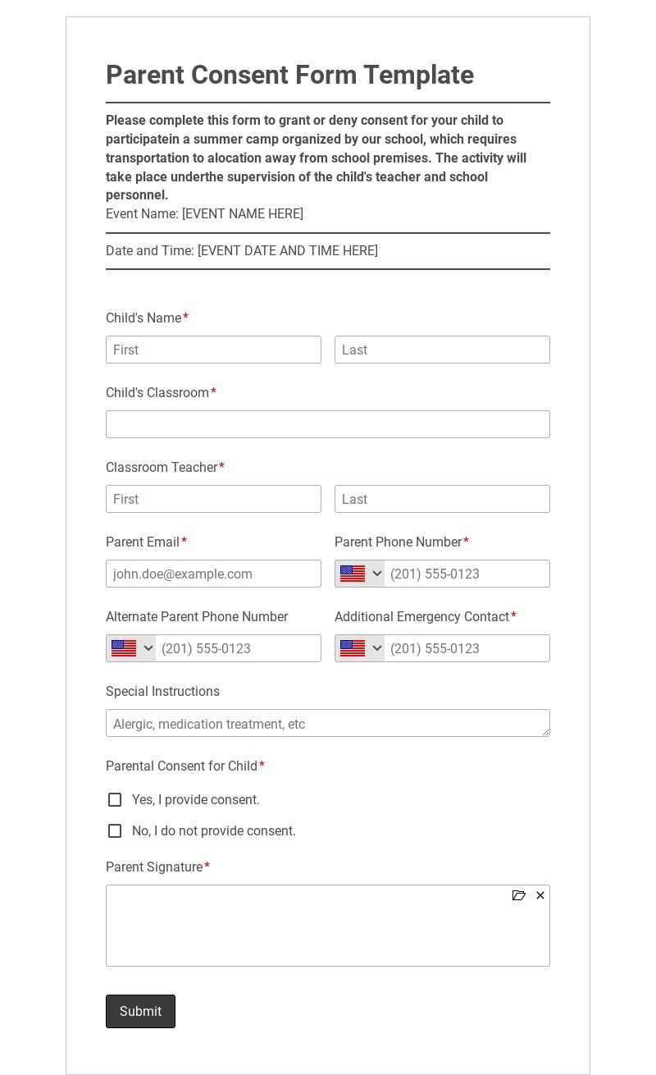The height and width of the screenshot is (1075, 656).
Task: Click the Special Instructions resize handle
Action: [x=545, y=732]
